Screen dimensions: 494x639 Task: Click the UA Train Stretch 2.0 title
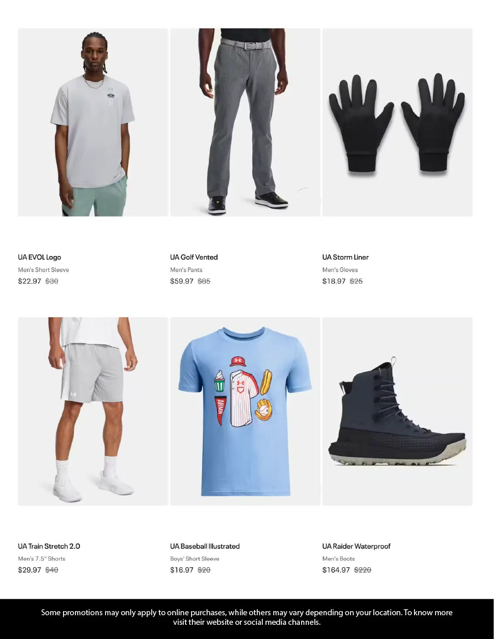pos(49,546)
